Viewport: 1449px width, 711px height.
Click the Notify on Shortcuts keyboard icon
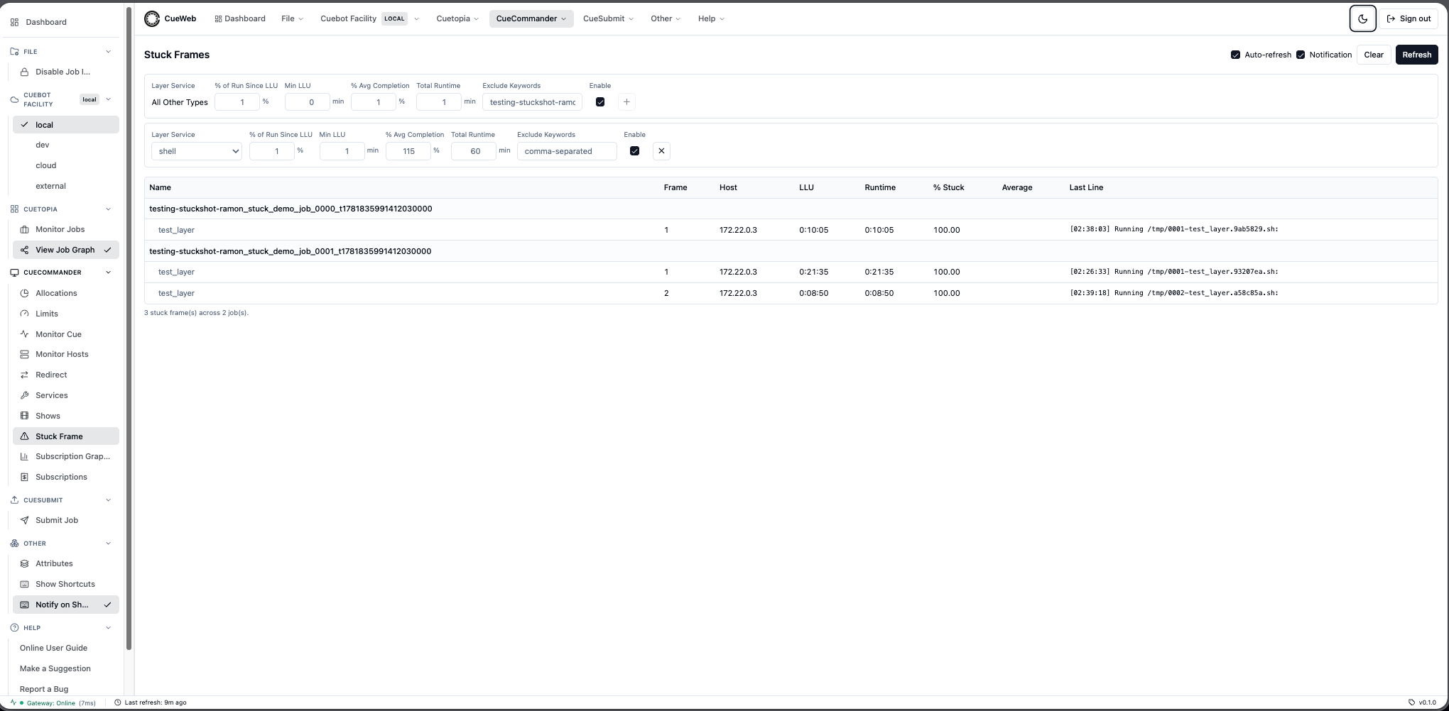click(x=25, y=605)
